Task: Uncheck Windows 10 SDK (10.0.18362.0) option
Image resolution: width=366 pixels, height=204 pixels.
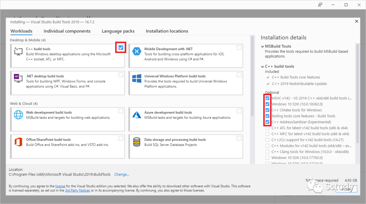Action: 267,104
